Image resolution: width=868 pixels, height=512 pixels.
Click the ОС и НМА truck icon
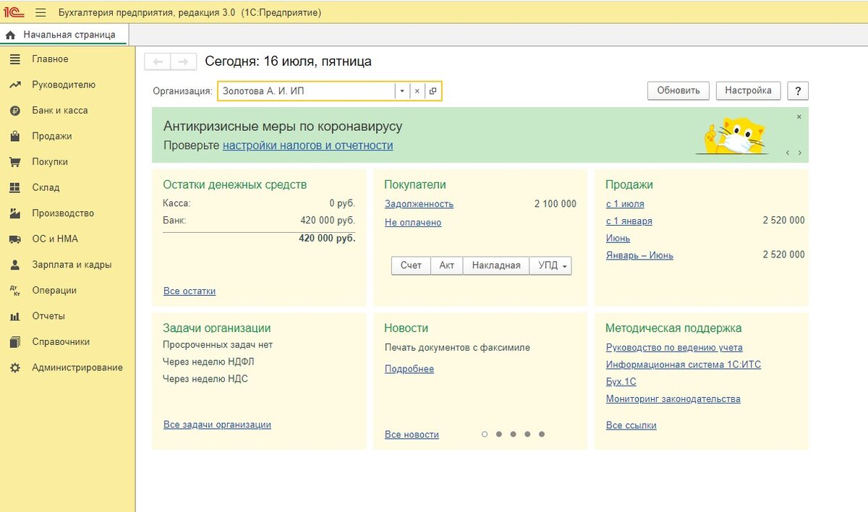tap(15, 239)
